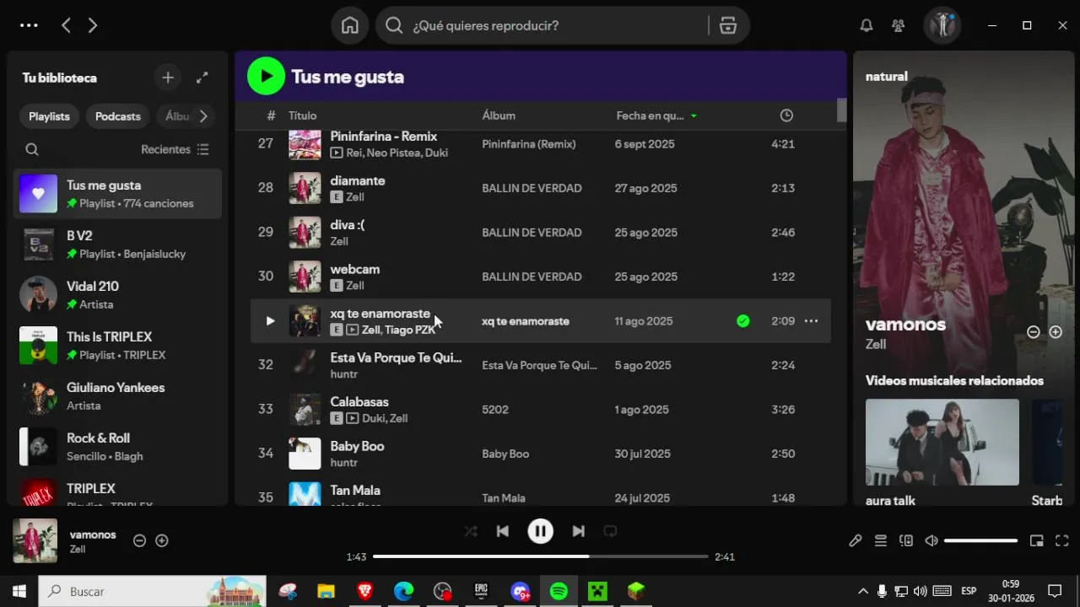The width and height of the screenshot is (1080, 607).
Task: Expand Tu biblioteca panel
Action: [202, 78]
